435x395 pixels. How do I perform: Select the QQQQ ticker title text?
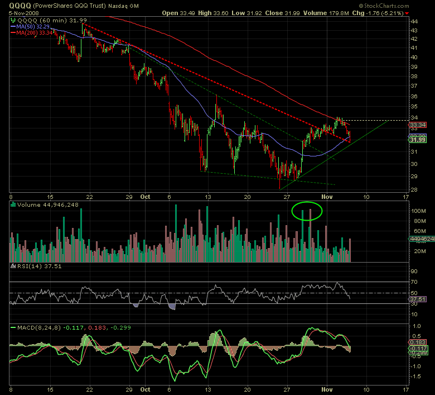click(x=20, y=6)
